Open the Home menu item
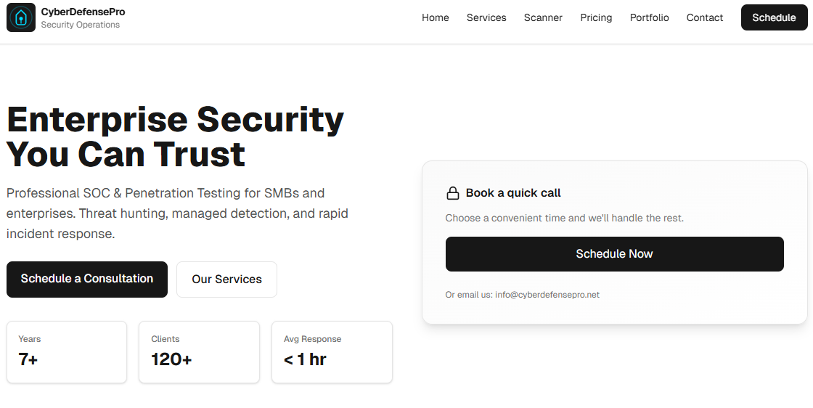Viewport: 813px width, 408px height. pyautogui.click(x=436, y=17)
